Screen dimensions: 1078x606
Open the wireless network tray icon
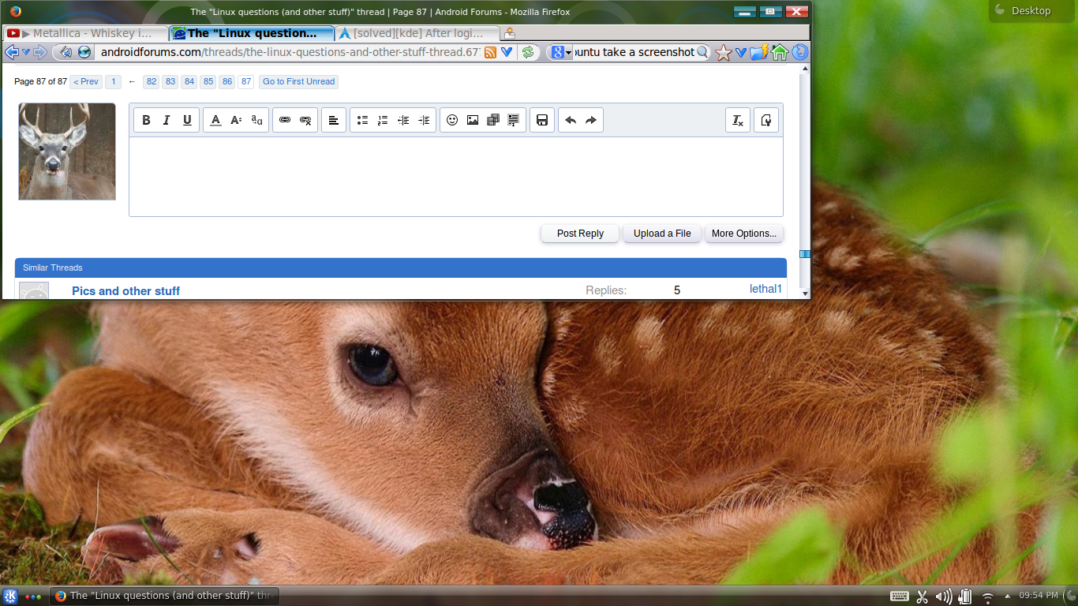click(987, 597)
